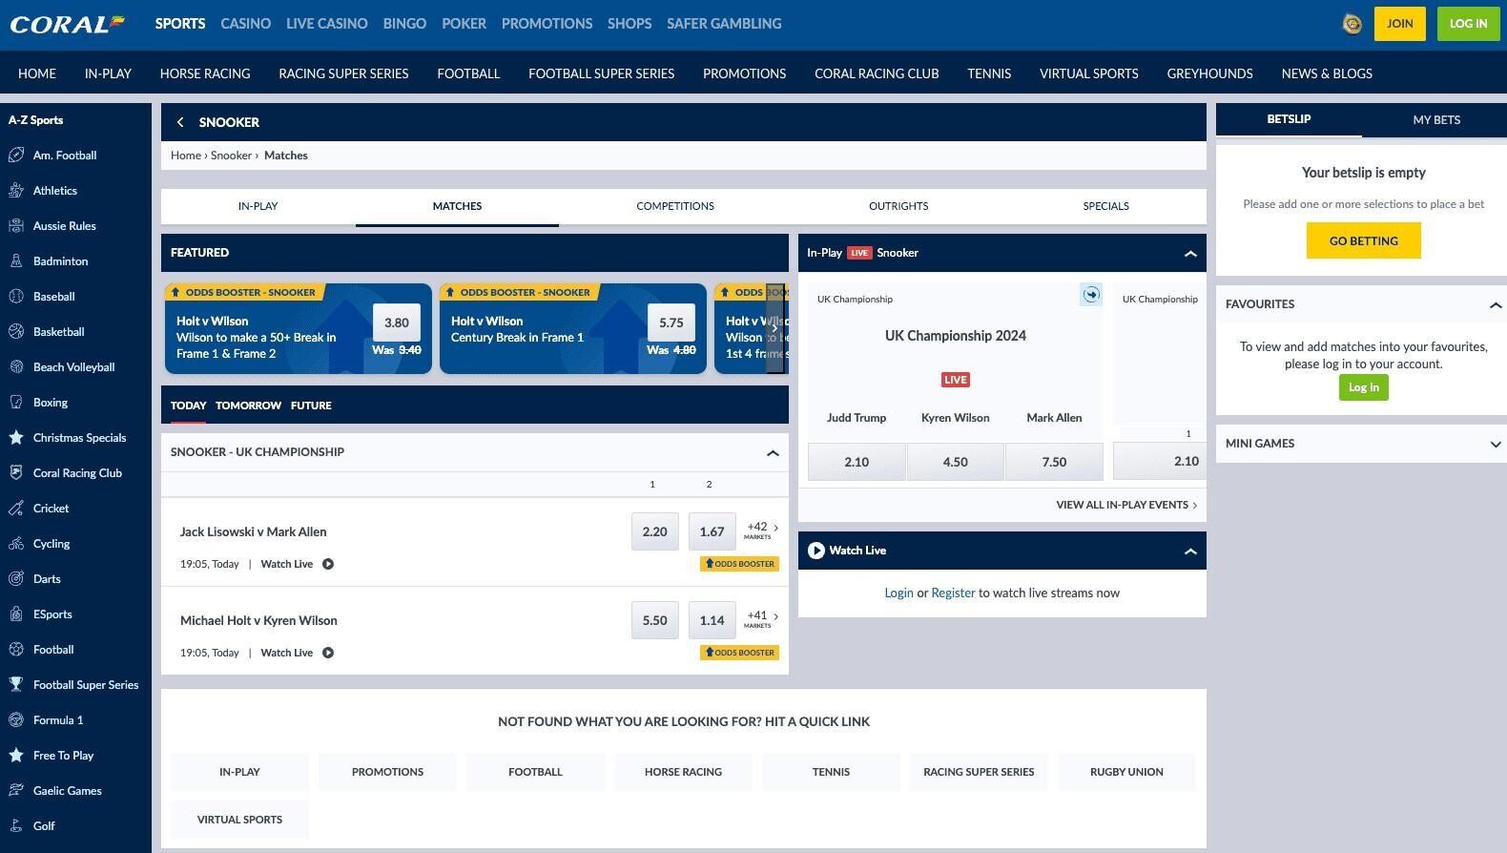Click the ESports sidebar icon
The image size is (1507, 853).
[16, 614]
